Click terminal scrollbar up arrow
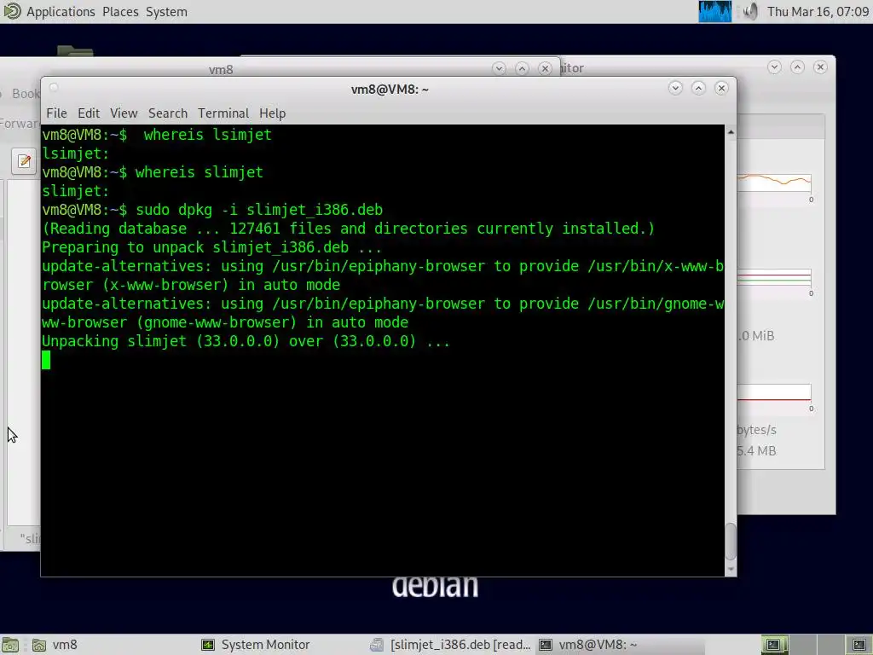This screenshot has height=655, width=873. click(731, 132)
